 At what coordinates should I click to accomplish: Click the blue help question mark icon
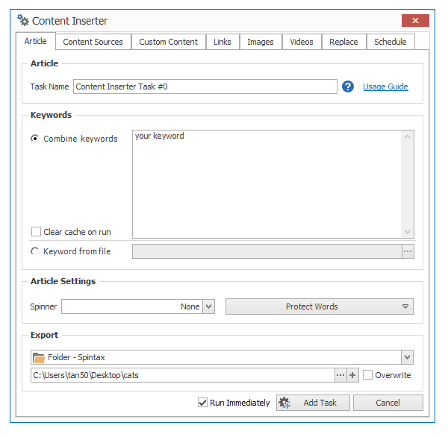348,87
